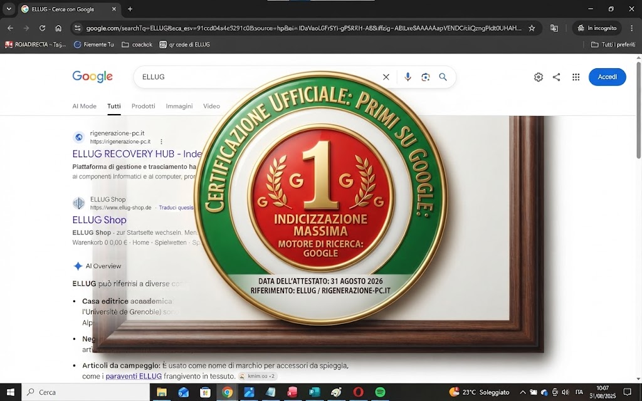Open the kmim source chip
This screenshot has height=401, width=642.
[x=258, y=376]
